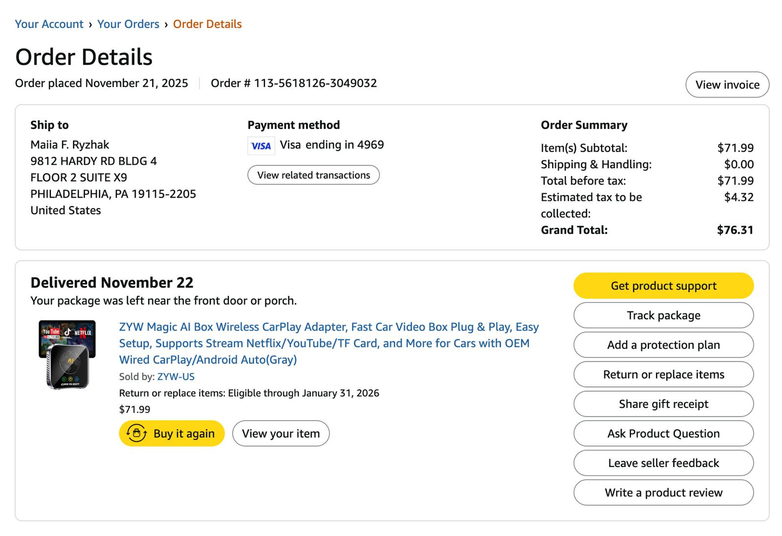
Task: Write a product review
Action: point(663,492)
